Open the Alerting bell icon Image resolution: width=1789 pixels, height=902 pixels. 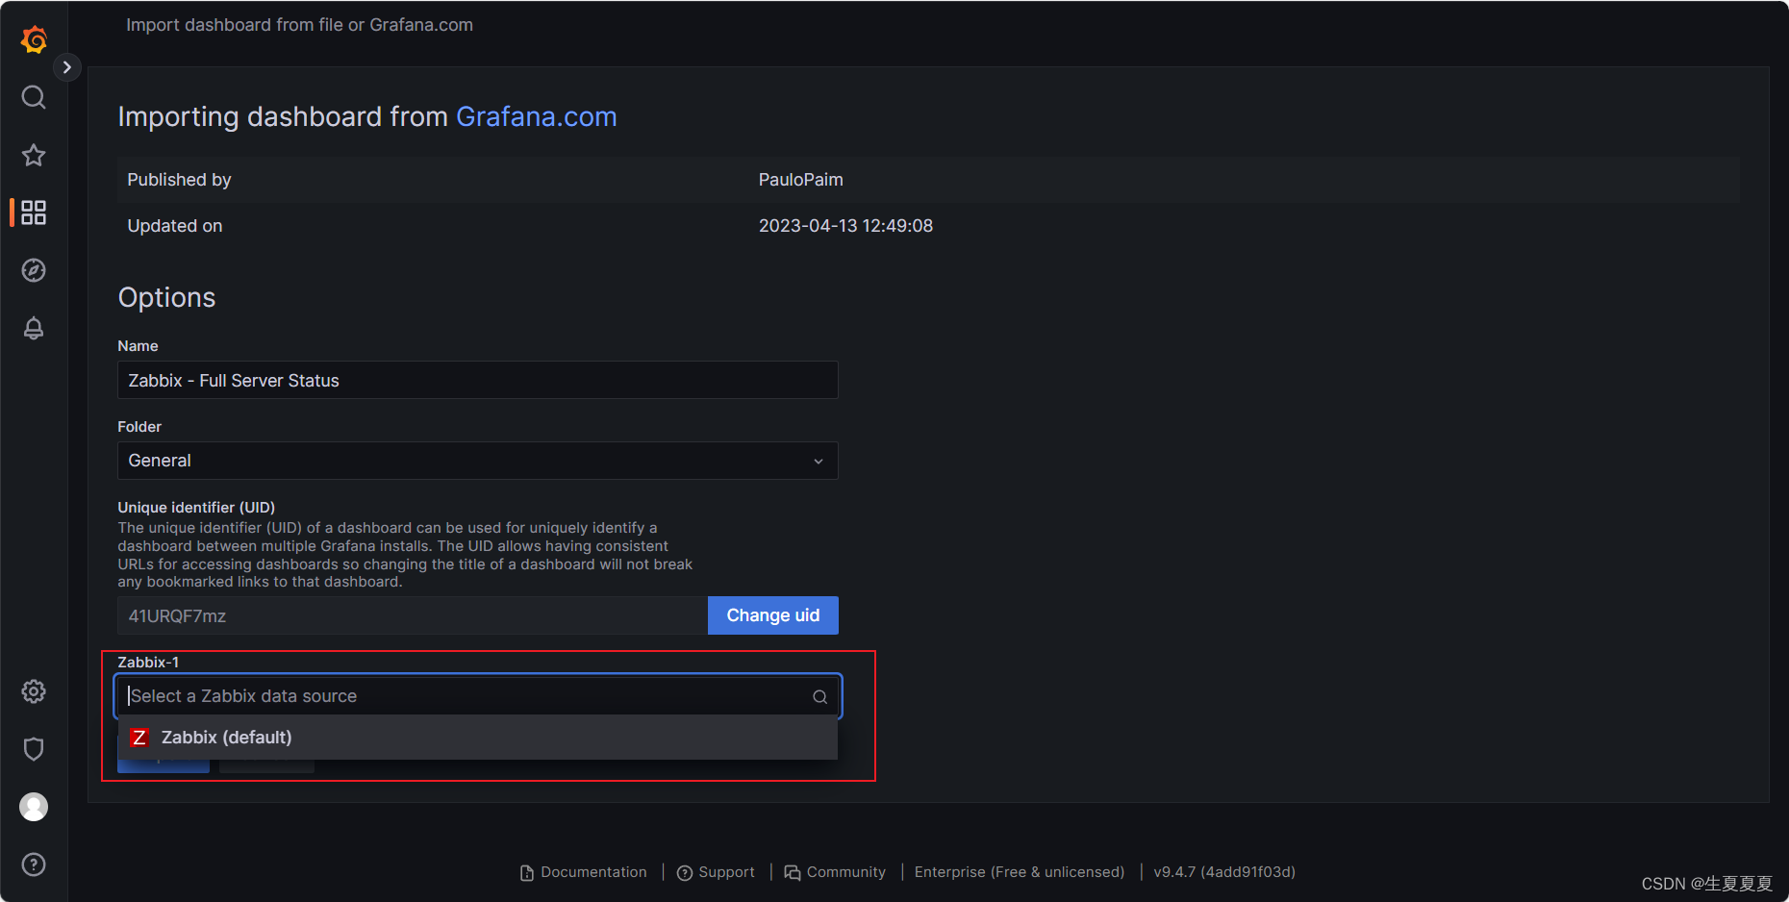coord(34,328)
